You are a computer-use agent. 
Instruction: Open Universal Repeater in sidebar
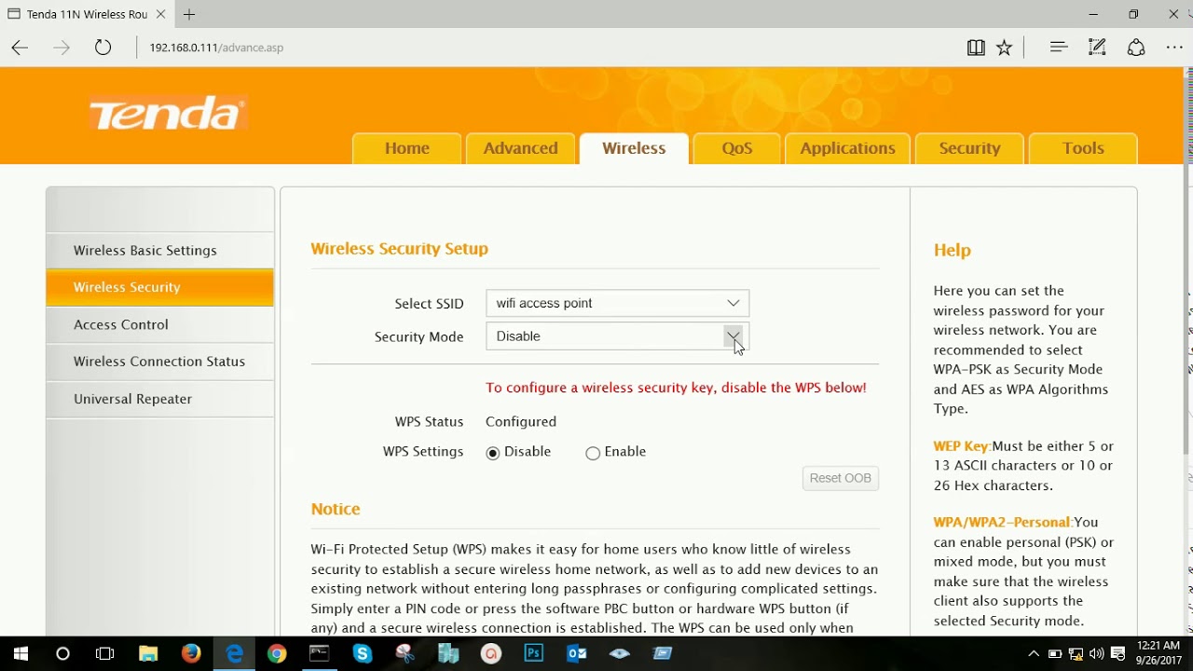[x=159, y=399]
